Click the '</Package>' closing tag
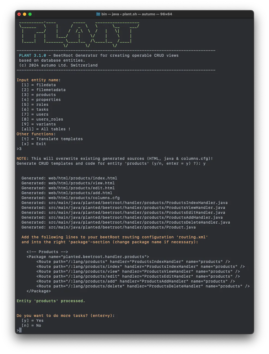 [38, 291]
